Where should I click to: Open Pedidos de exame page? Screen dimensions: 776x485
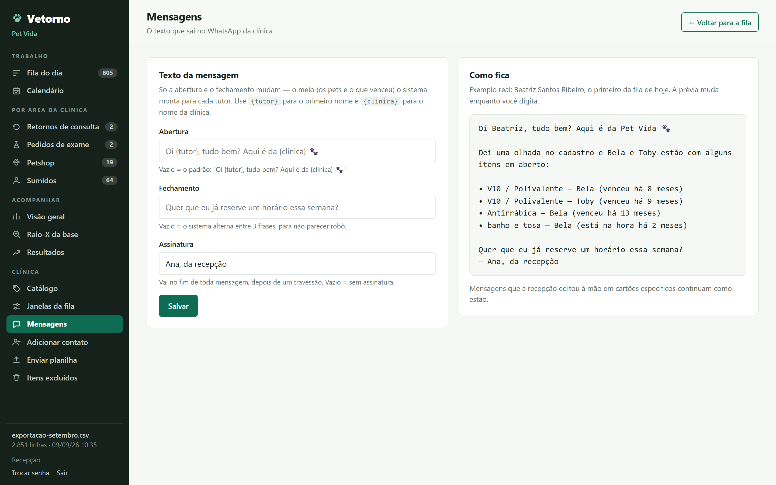pos(64,145)
